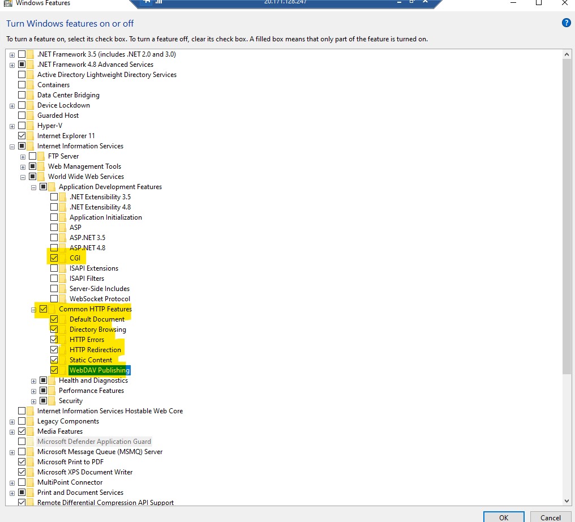Uncheck Microsoft XPS Document Writer
The image size is (575, 522).
(22, 472)
